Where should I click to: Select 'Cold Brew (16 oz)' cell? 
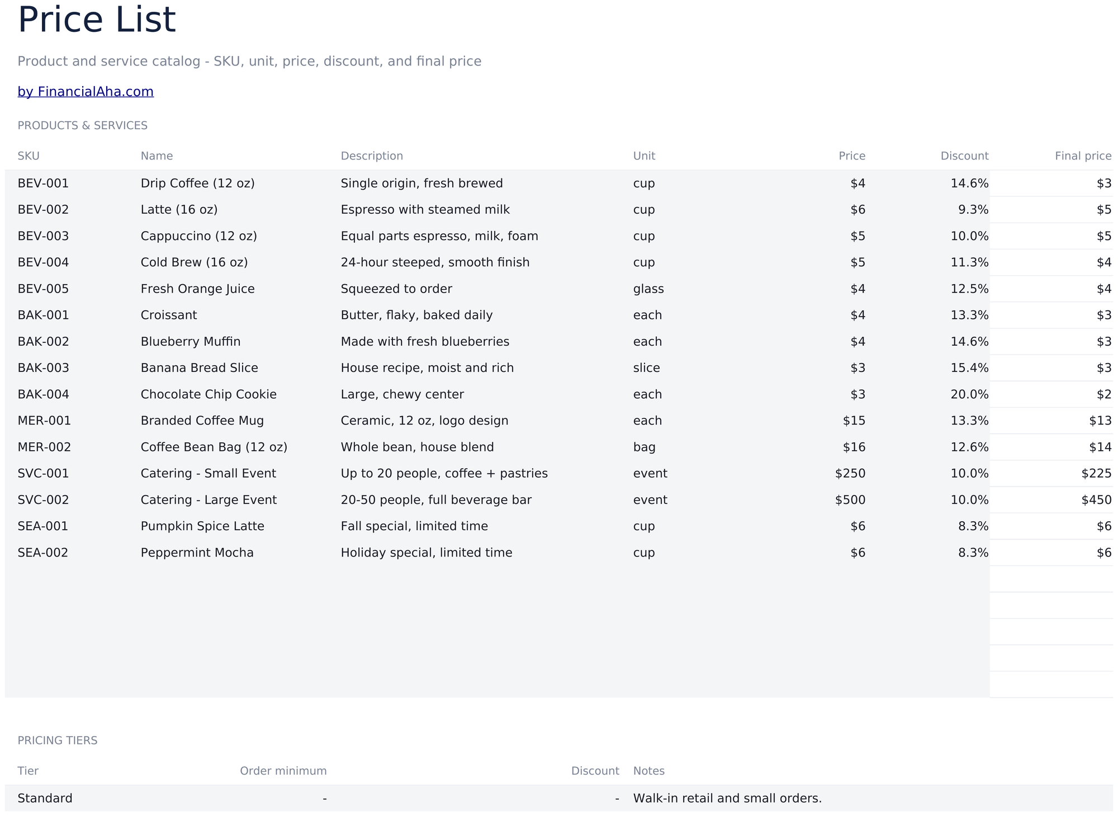click(x=195, y=262)
